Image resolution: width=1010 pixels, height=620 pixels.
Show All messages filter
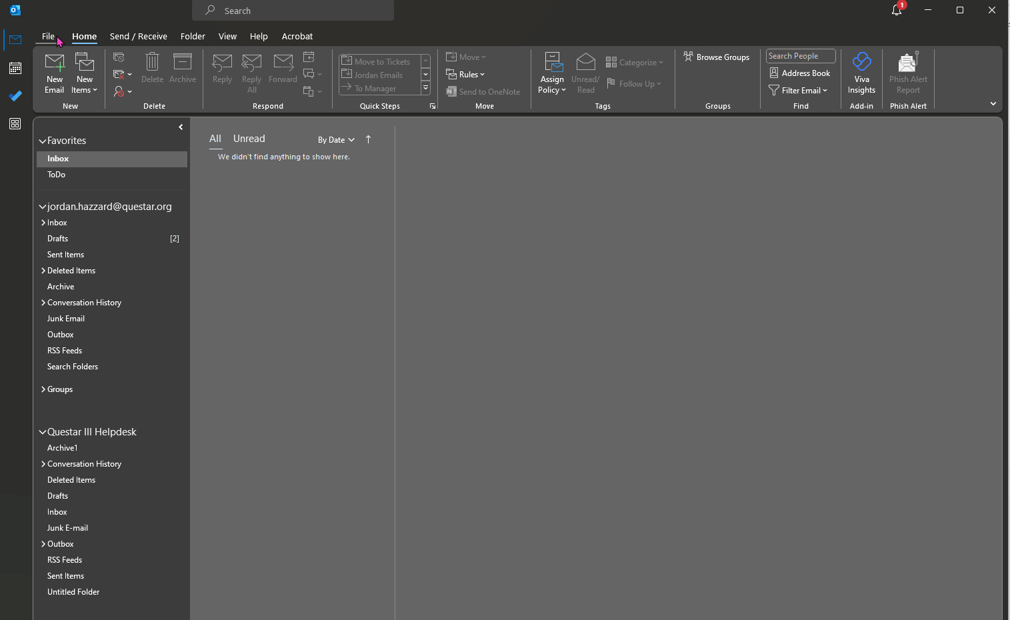click(215, 139)
